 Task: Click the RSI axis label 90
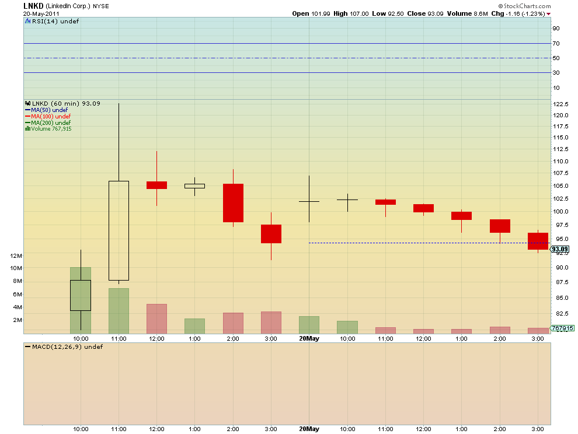[556, 29]
